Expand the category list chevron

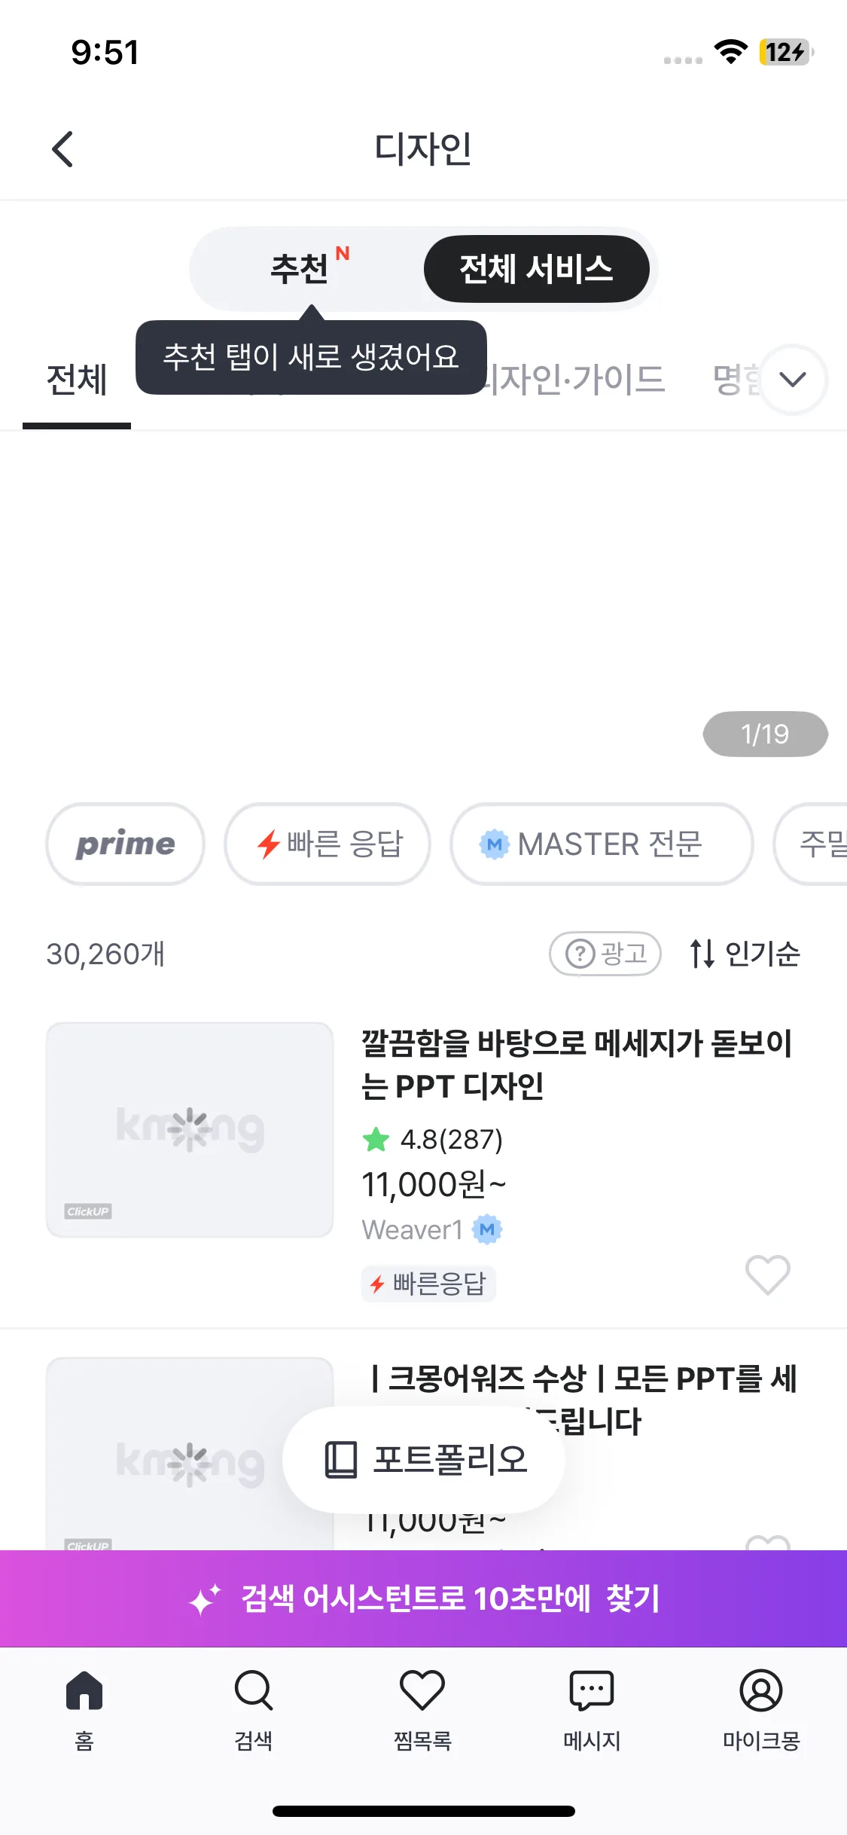pyautogui.click(x=793, y=380)
